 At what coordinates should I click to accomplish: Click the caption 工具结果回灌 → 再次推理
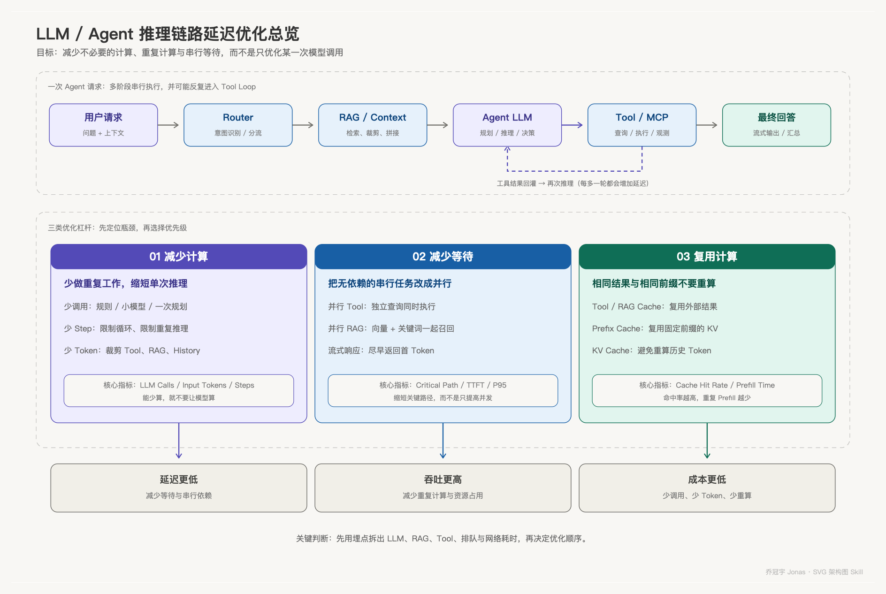(x=573, y=183)
